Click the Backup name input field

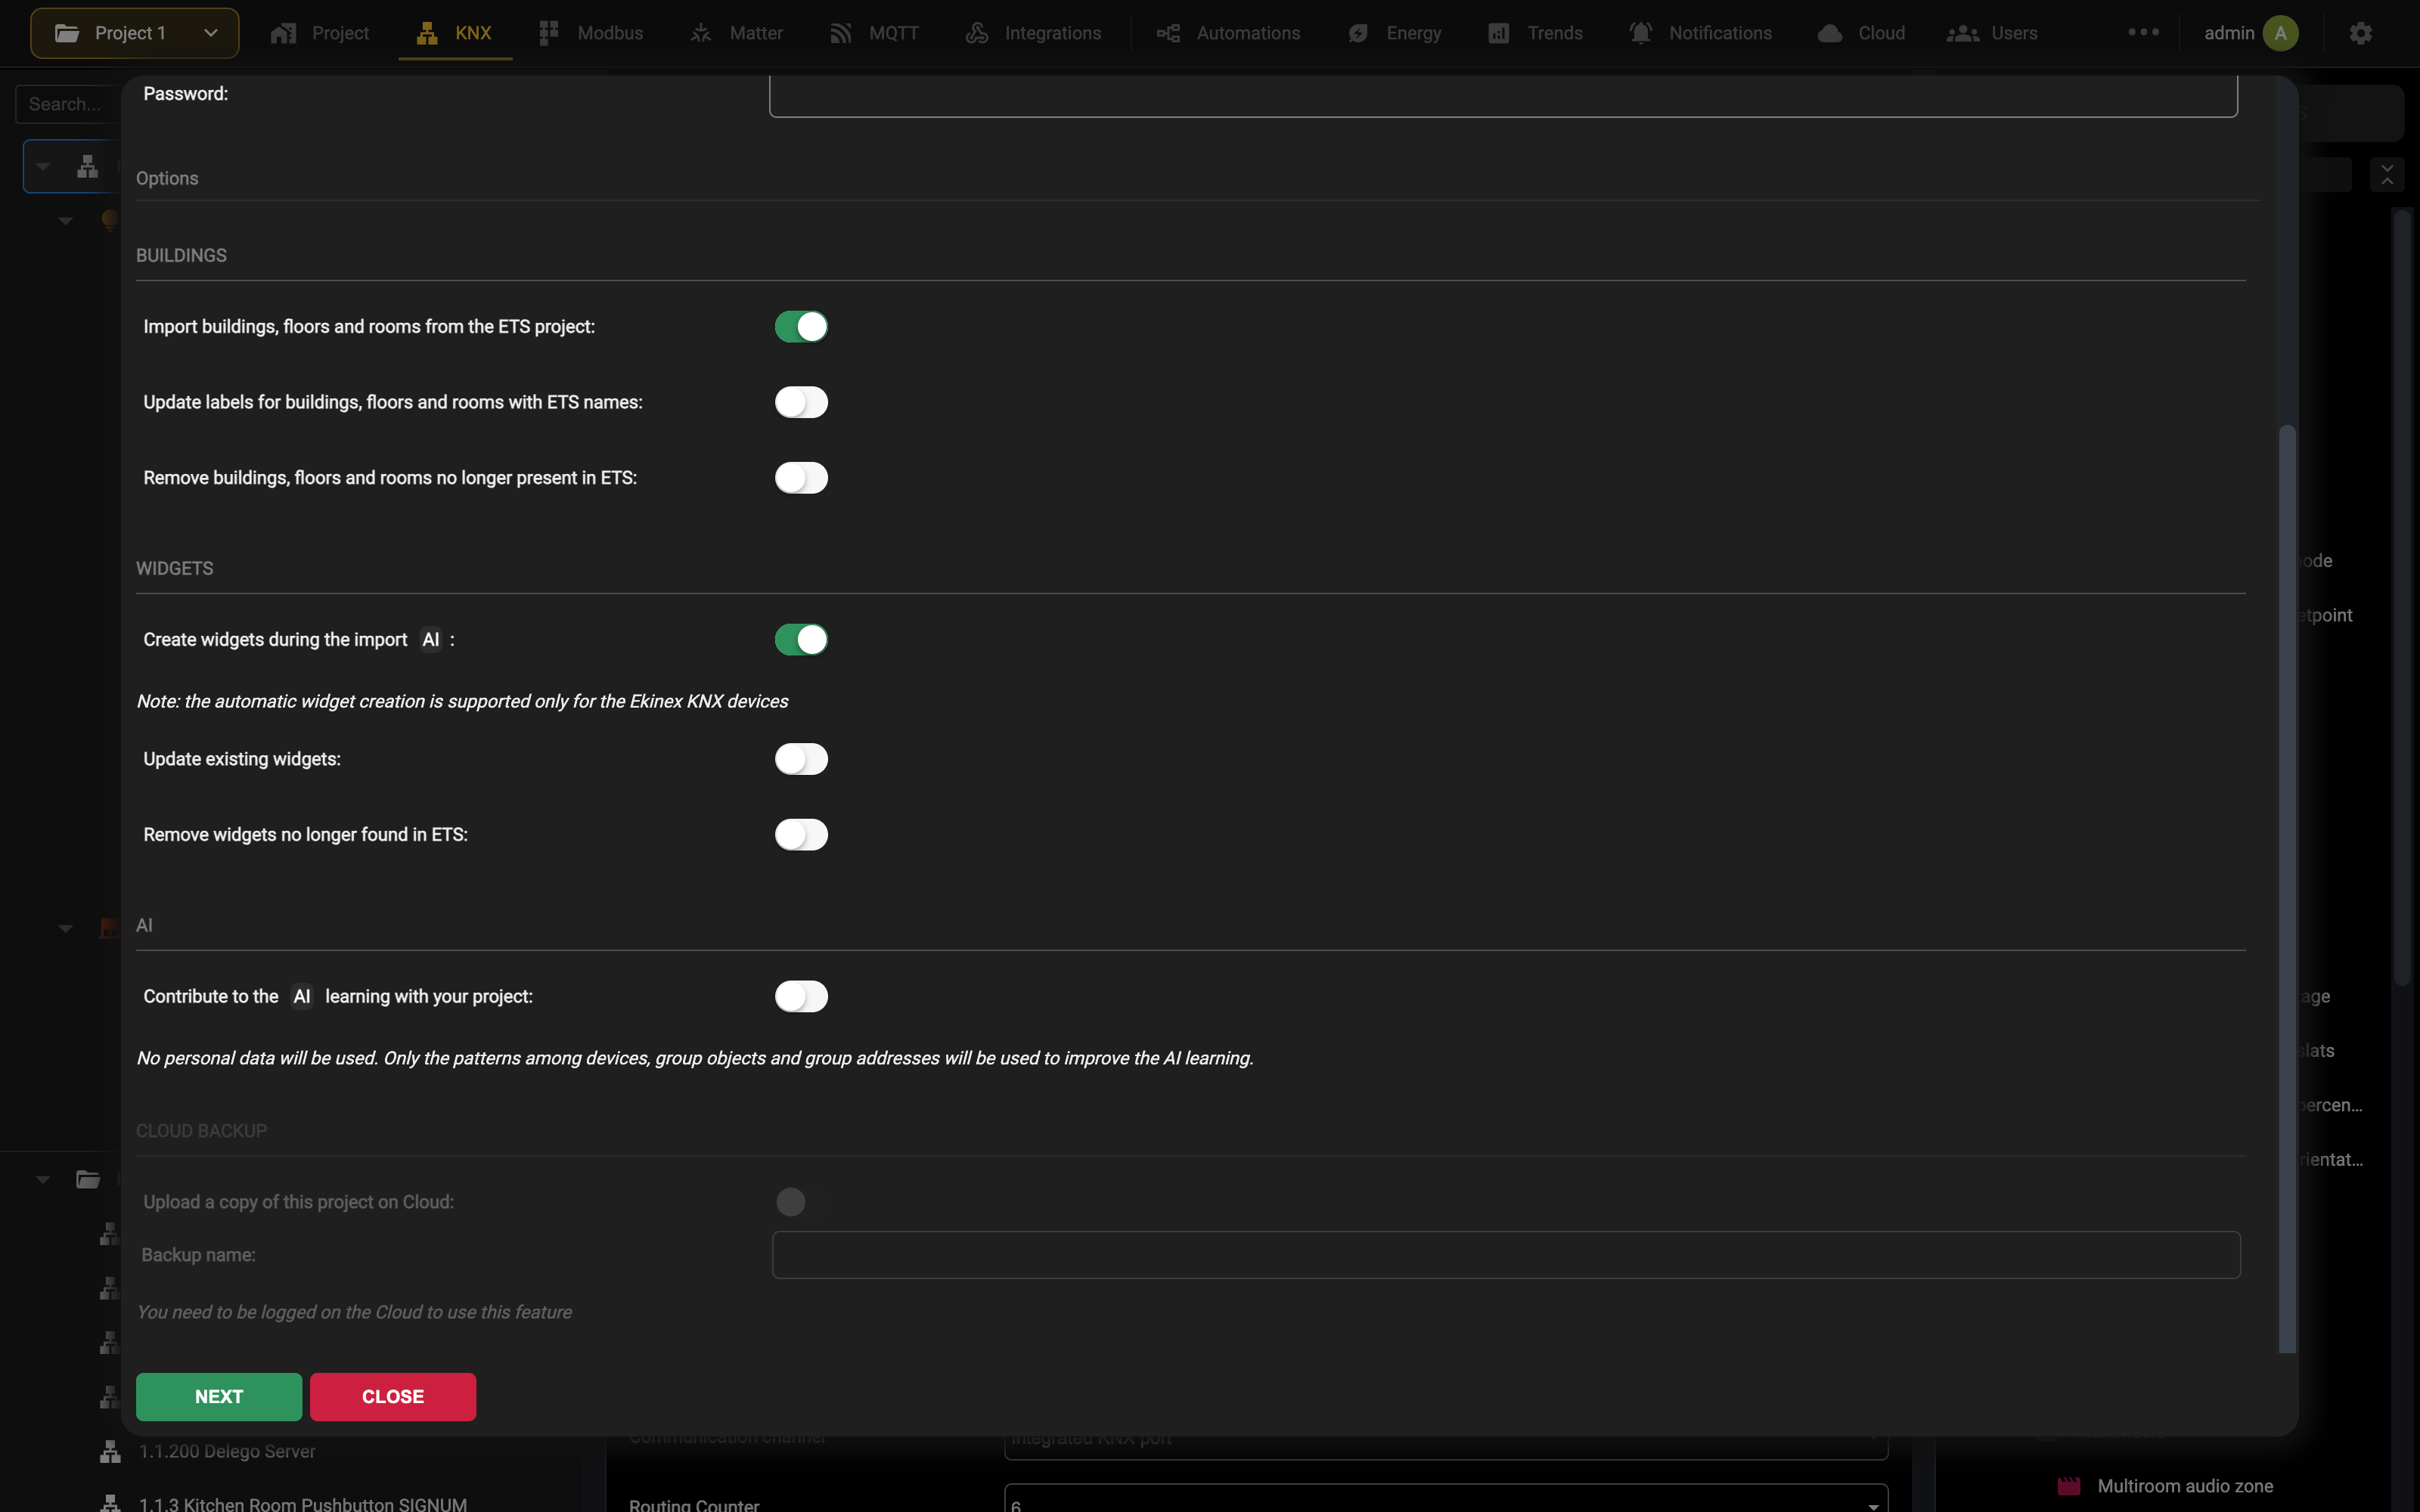1506,1255
